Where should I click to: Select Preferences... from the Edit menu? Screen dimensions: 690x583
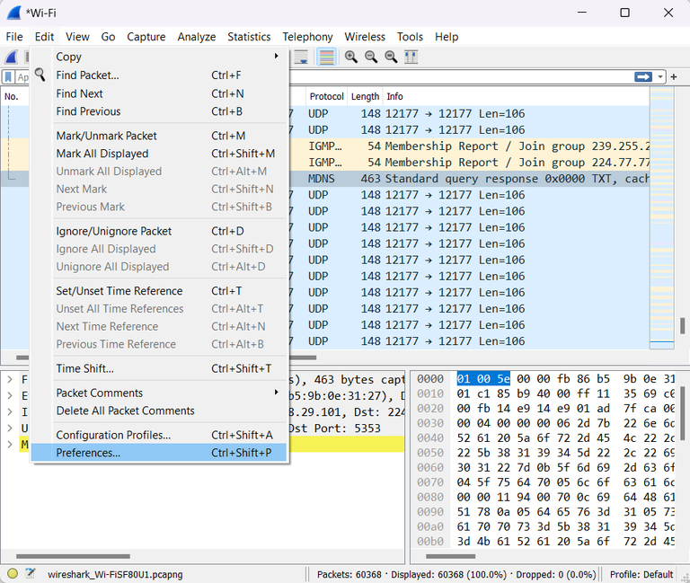[x=88, y=453]
